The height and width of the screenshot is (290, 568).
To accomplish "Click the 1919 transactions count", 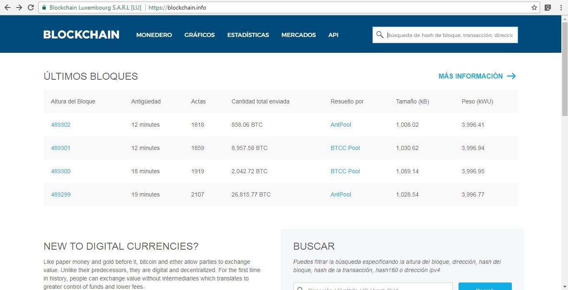I will point(198,171).
